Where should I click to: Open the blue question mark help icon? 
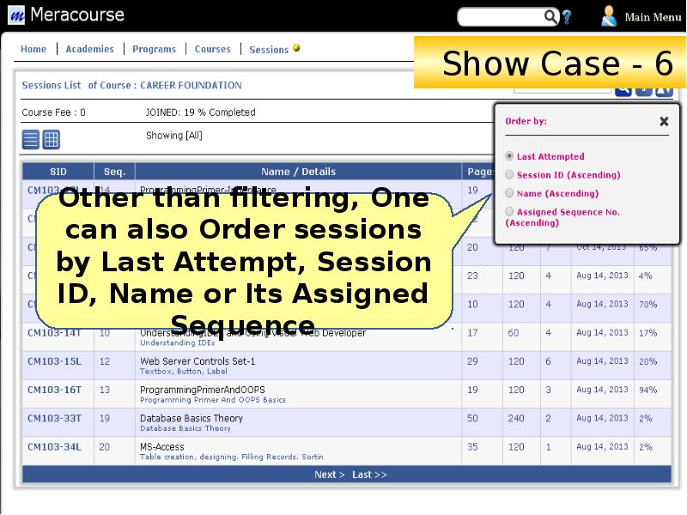(567, 15)
